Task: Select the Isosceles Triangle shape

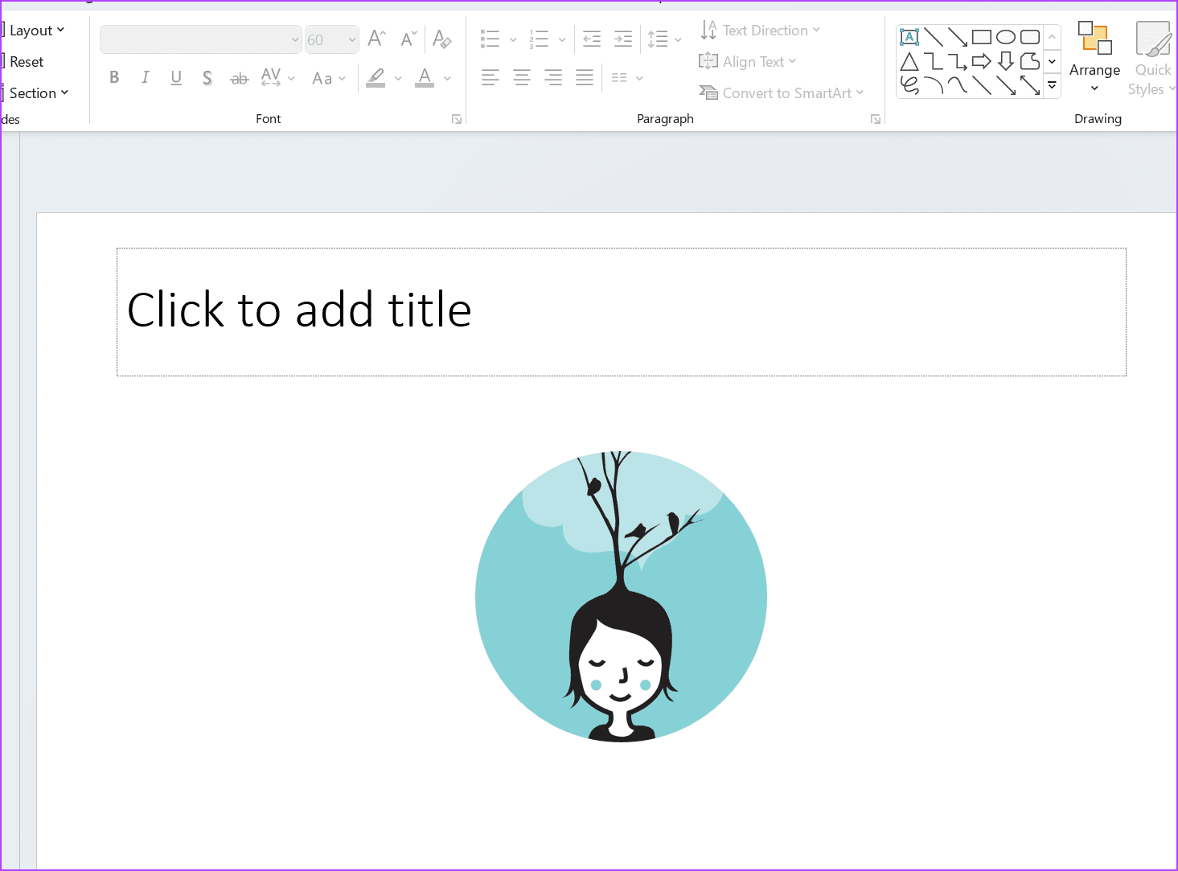Action: (909, 61)
